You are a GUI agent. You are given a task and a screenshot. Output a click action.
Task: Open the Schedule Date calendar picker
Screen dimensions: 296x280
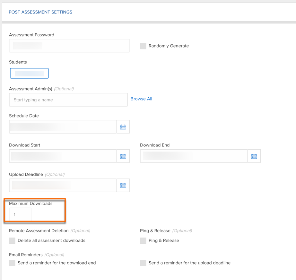point(123,127)
